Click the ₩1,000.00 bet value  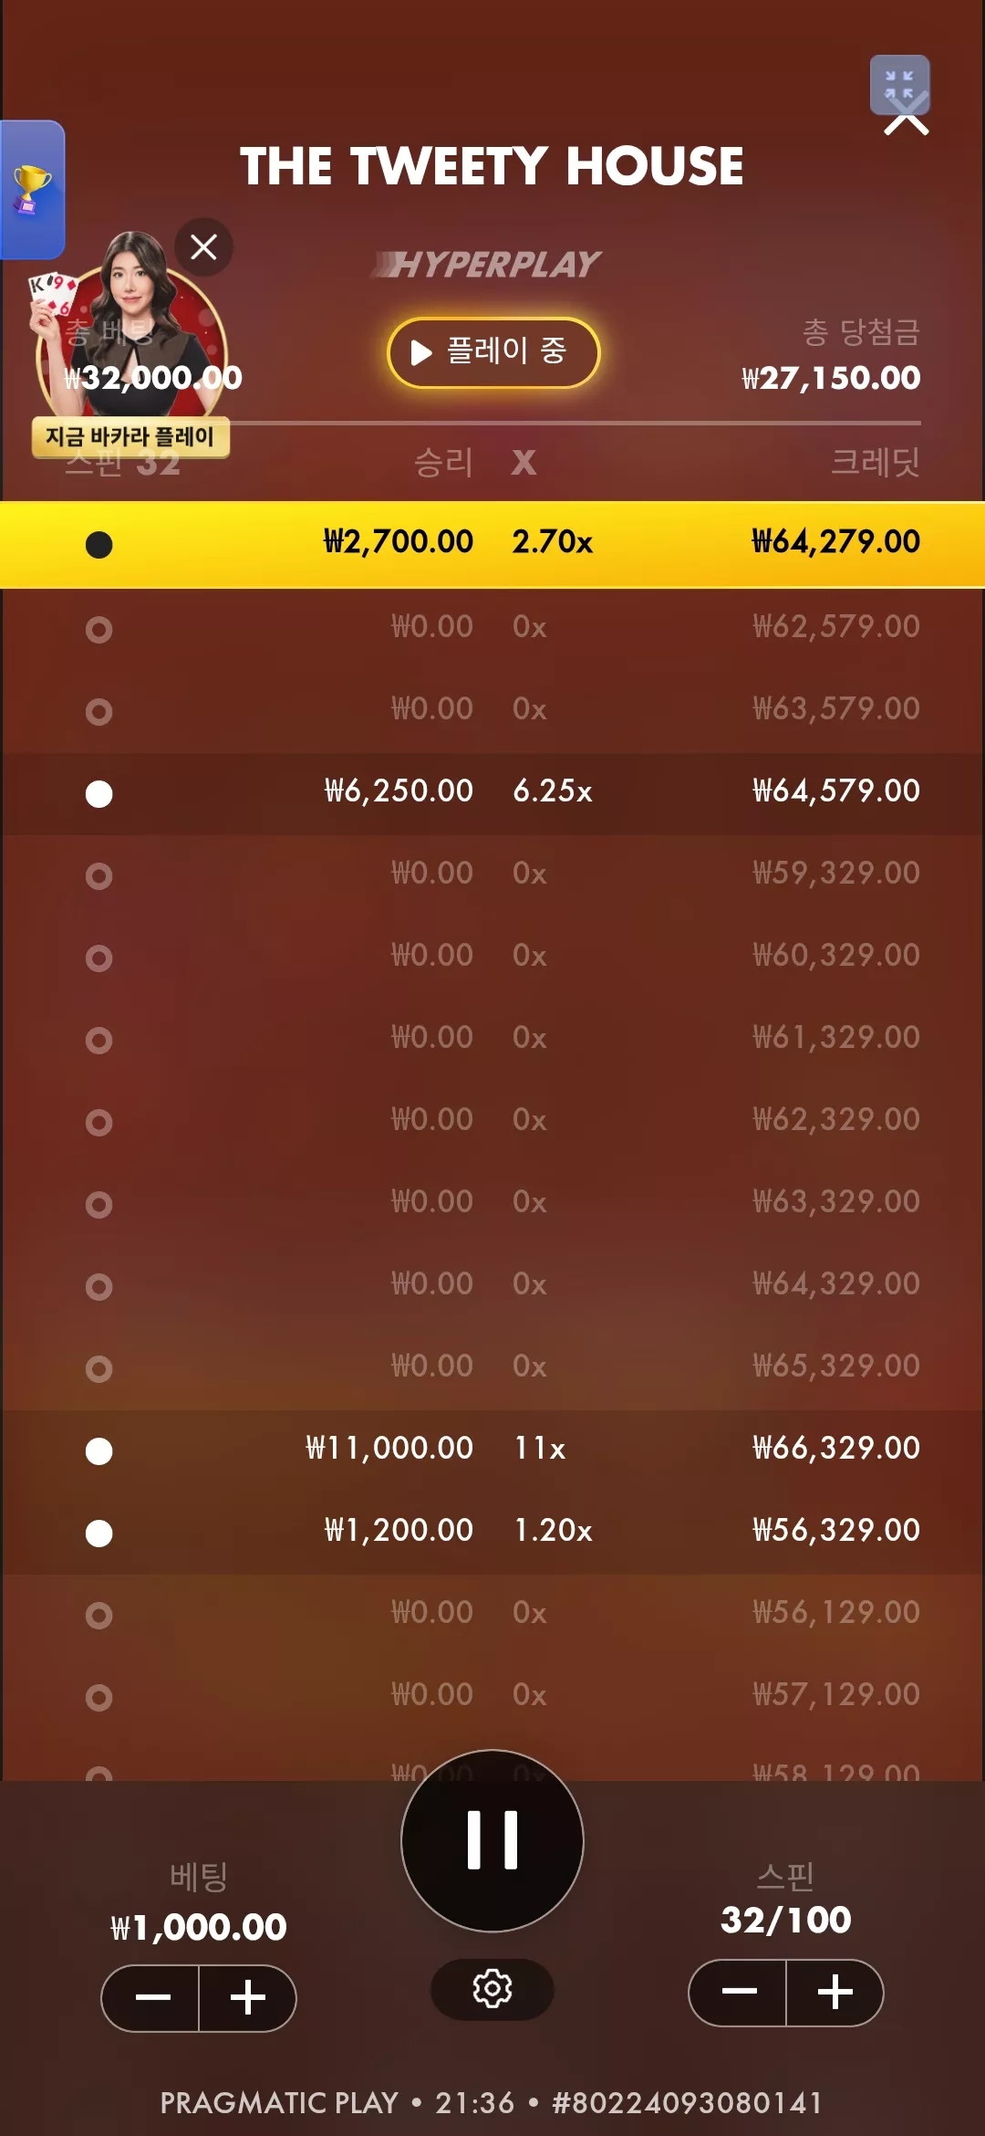198,1927
